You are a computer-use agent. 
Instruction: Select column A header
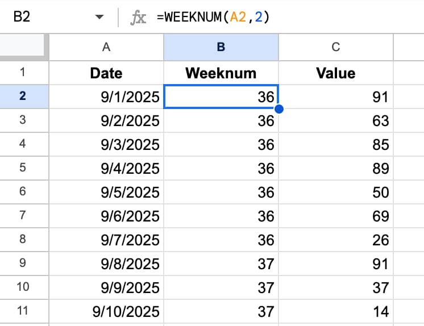106,47
